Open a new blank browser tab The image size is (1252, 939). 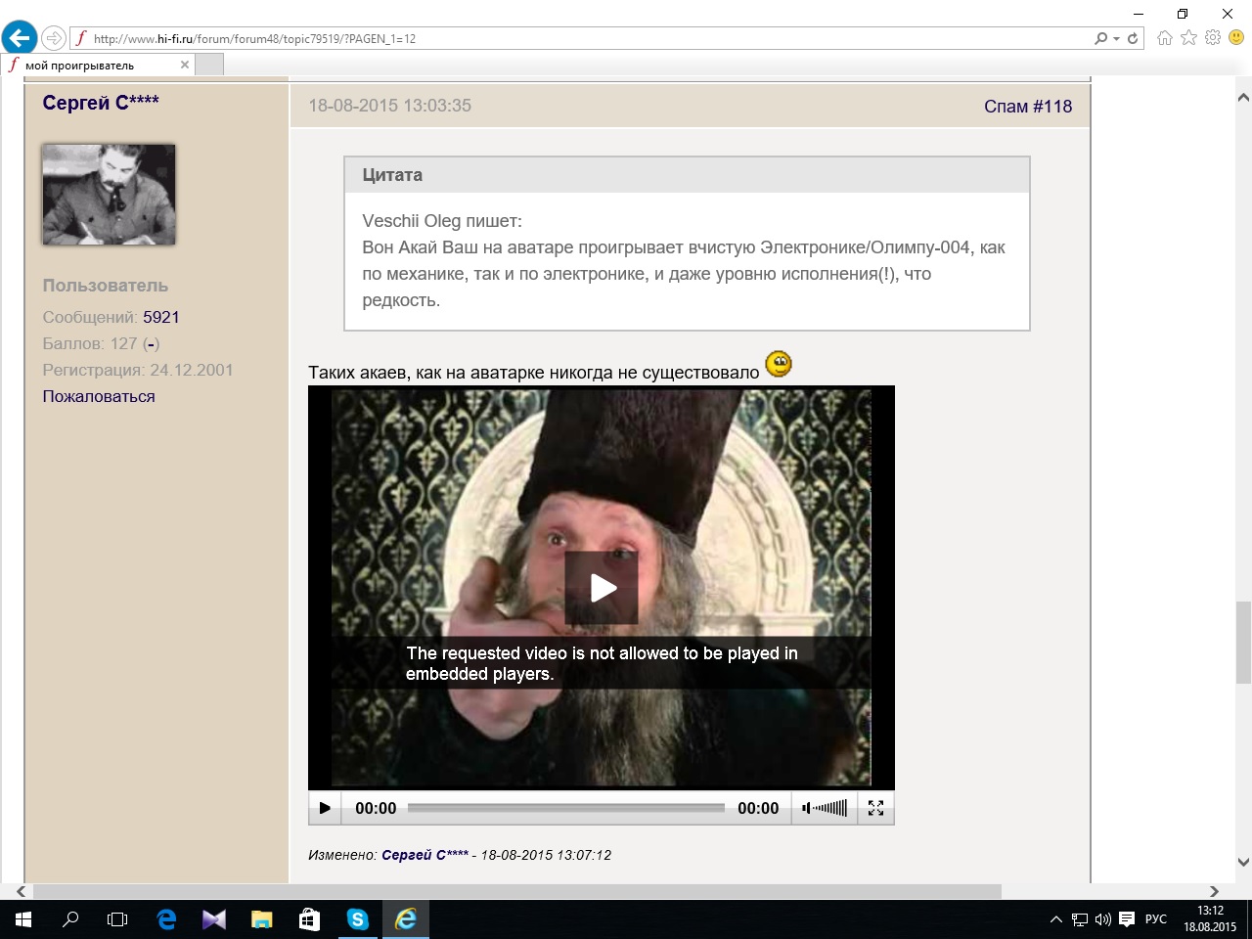pyautogui.click(x=209, y=66)
